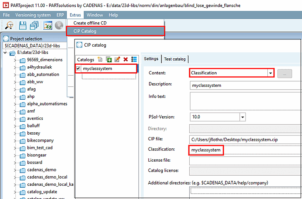Click the folder icon beside a4hydrauliek

point(23,68)
